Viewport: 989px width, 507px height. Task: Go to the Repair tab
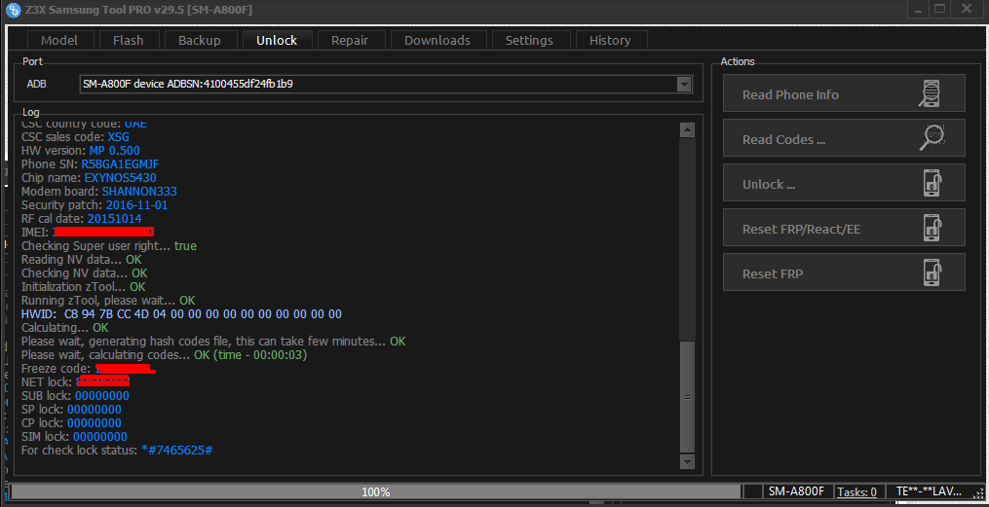pos(350,40)
